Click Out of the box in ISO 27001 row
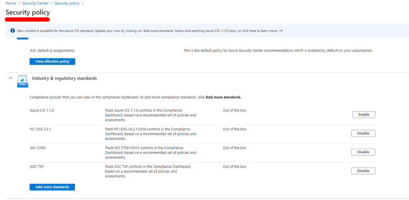Viewport: 409px width, 200px height. coord(235,148)
